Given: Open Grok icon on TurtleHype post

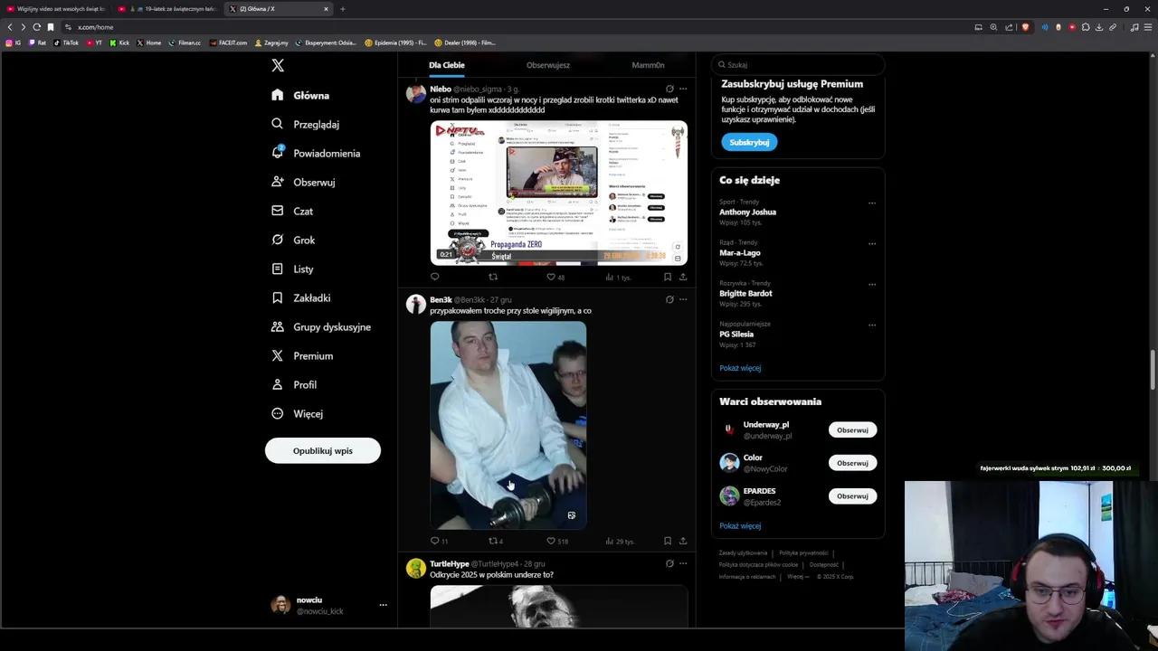Looking at the screenshot, I should pos(669,563).
